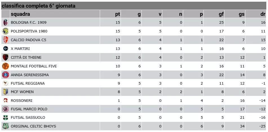Click the Polisportiva 1980 team logo
This screenshot has width=268, height=132.
(5, 31)
